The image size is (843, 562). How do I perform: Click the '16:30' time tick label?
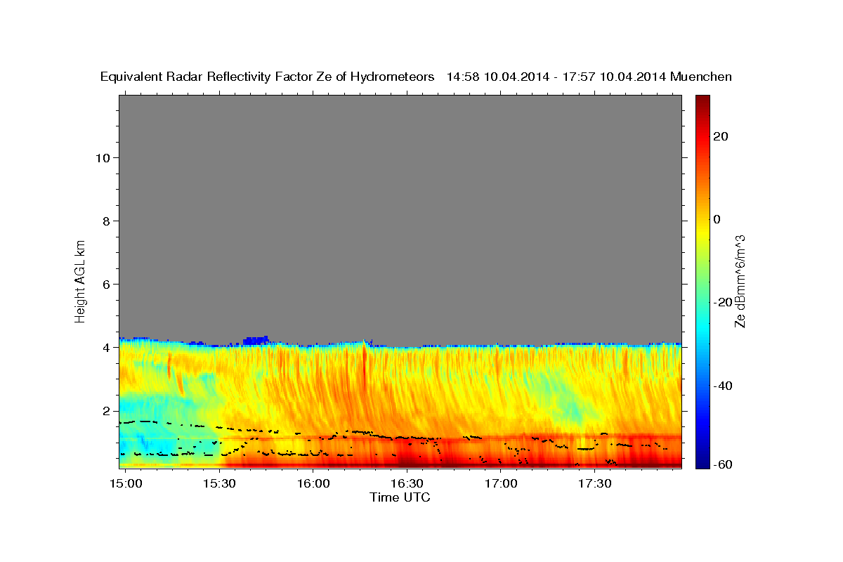(407, 483)
